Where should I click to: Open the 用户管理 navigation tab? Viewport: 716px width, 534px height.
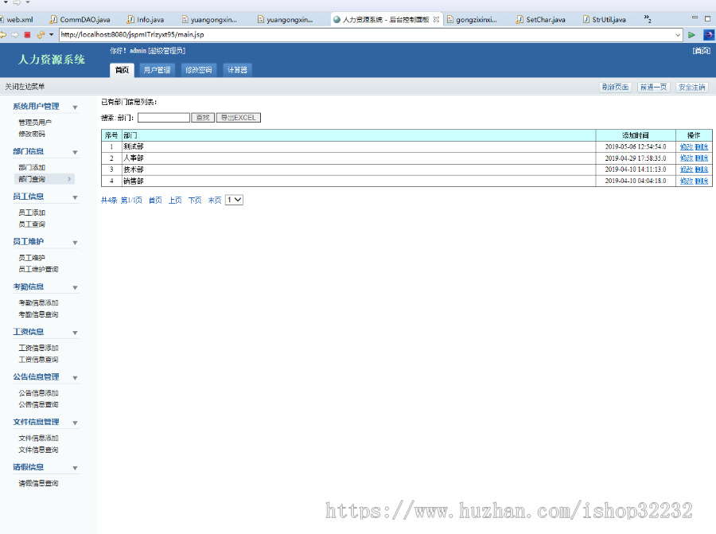click(157, 70)
